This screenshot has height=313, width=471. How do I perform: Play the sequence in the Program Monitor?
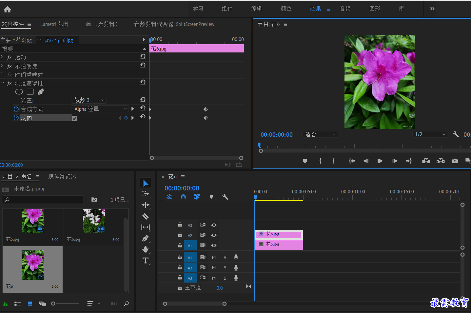click(380, 161)
